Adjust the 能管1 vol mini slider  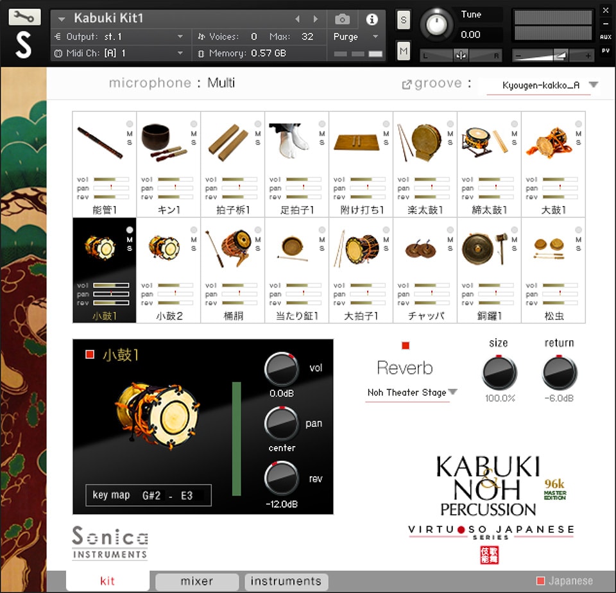pos(111,179)
